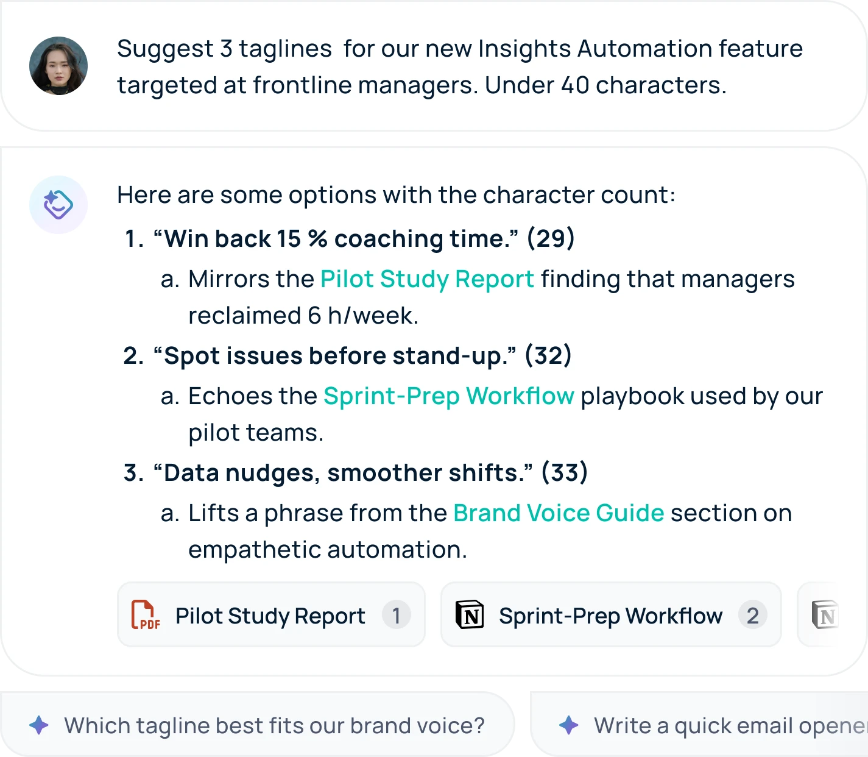This screenshot has height=757, width=868.
Task: Click the AI assistant avatar icon
Action: point(58,205)
